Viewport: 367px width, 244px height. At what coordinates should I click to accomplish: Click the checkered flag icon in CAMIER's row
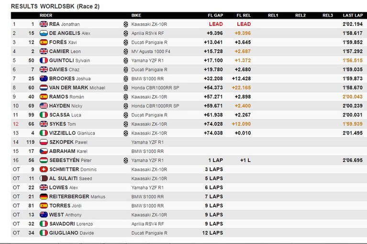click(x=126, y=52)
